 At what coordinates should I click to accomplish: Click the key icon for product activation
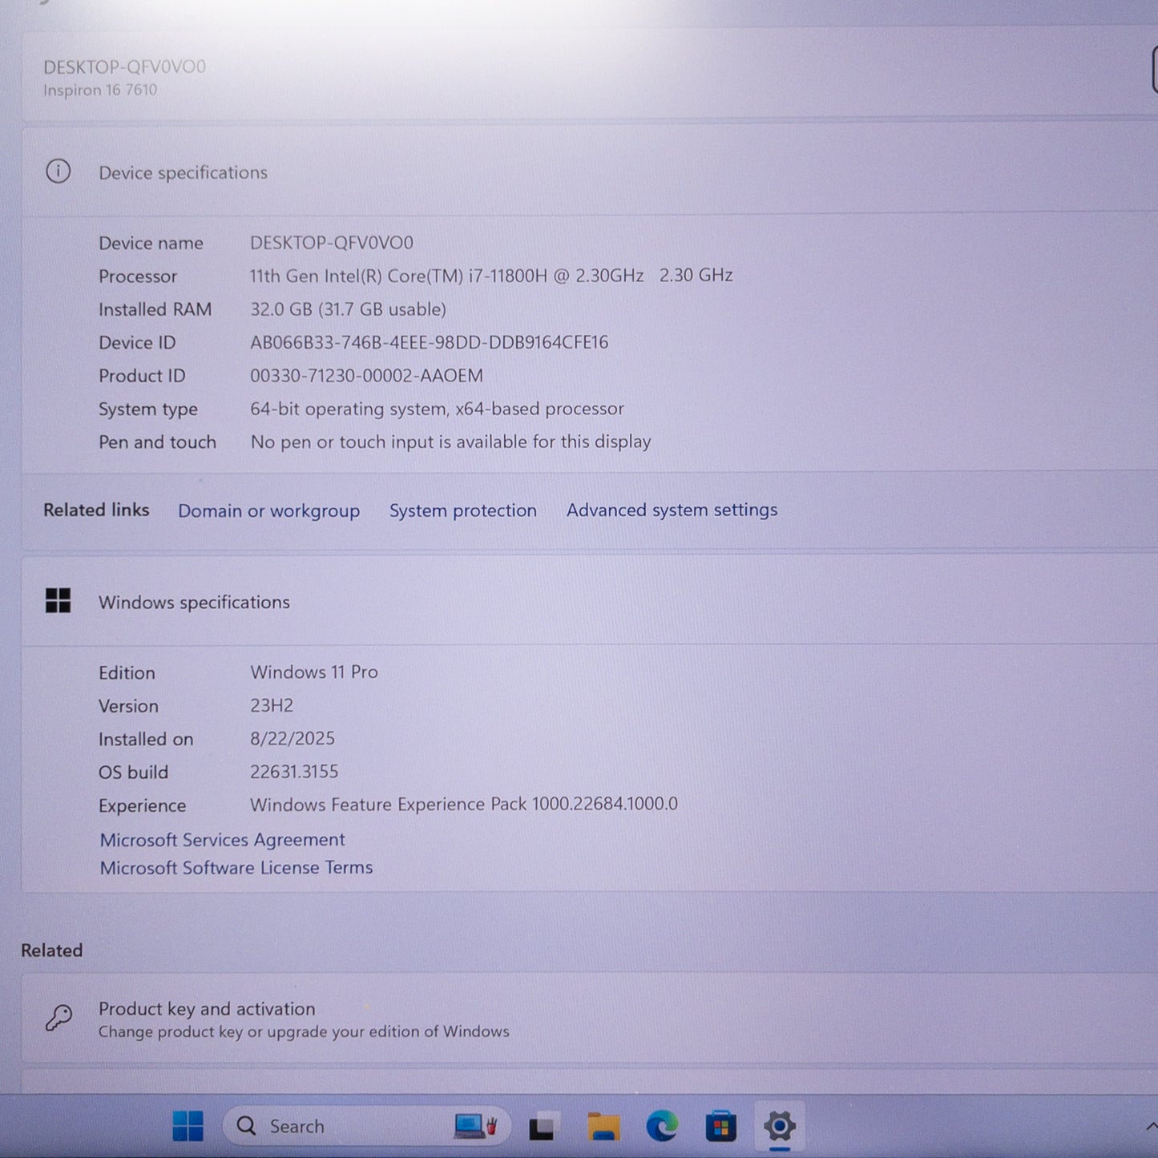coord(59,1019)
